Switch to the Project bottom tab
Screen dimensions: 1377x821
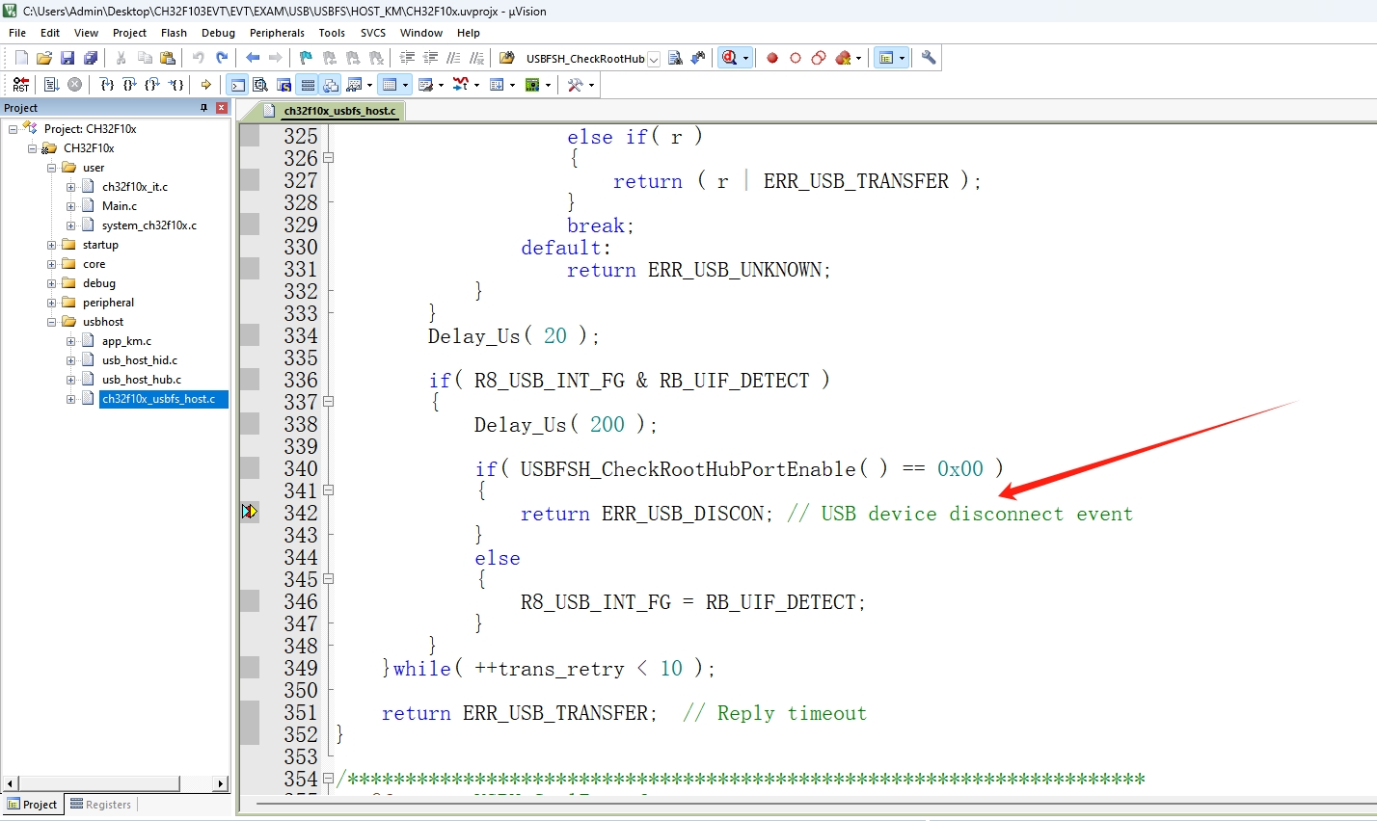[32, 805]
